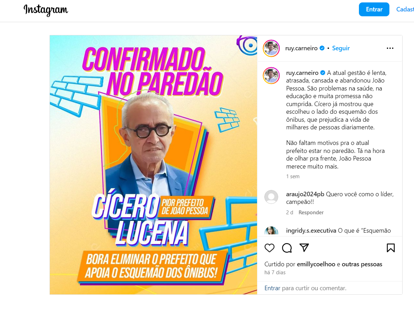The height and width of the screenshot is (311, 414).
Task: Click the Instagram logo
Action: 46,10
